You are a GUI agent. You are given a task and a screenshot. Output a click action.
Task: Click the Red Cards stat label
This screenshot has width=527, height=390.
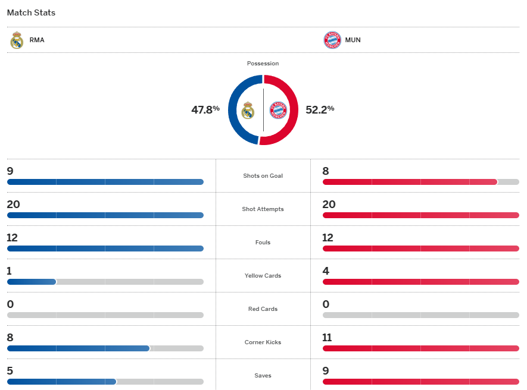pyautogui.click(x=263, y=309)
